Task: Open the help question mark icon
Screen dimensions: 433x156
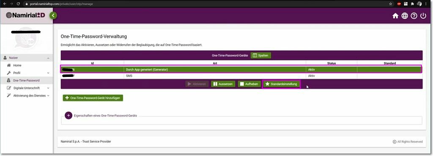Action: coord(414,16)
